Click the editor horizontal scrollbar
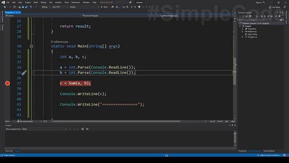The width and height of the screenshot is (289, 163). tap(117, 121)
